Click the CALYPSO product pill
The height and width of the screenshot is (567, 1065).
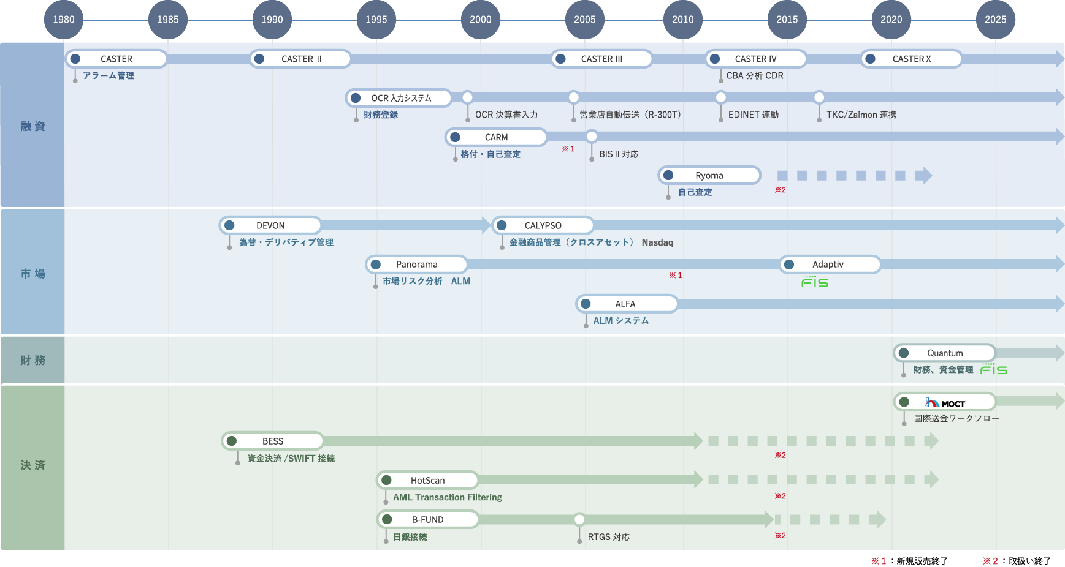(543, 225)
